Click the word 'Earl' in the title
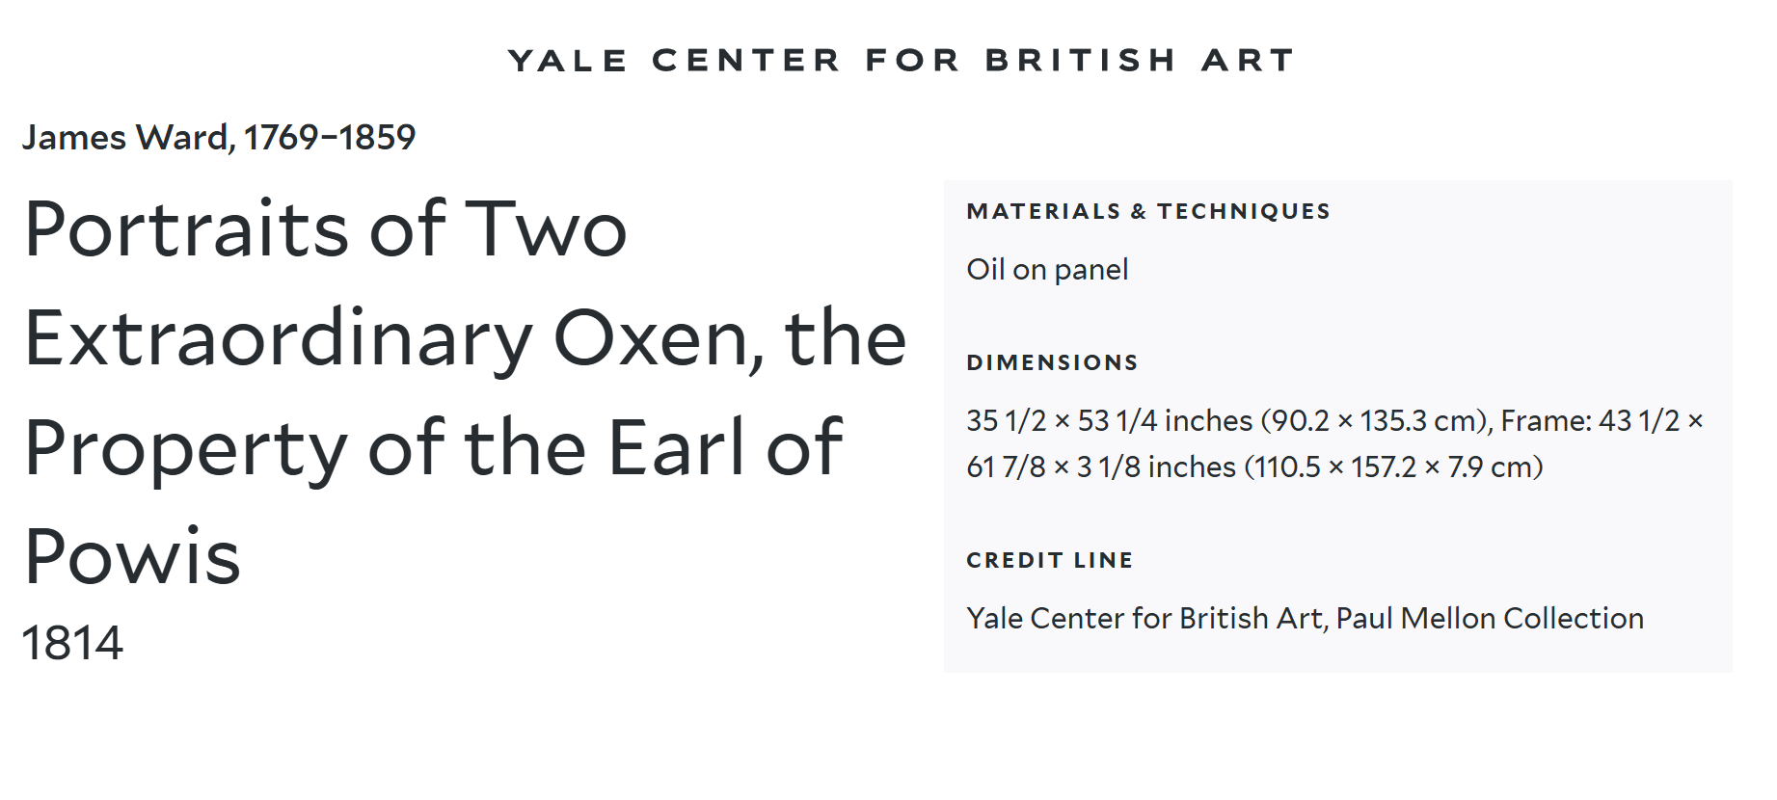 pos(679,448)
